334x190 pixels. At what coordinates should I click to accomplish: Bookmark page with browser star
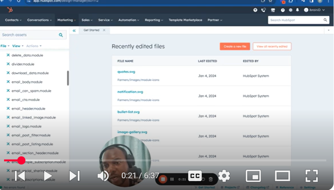pos(270,1)
